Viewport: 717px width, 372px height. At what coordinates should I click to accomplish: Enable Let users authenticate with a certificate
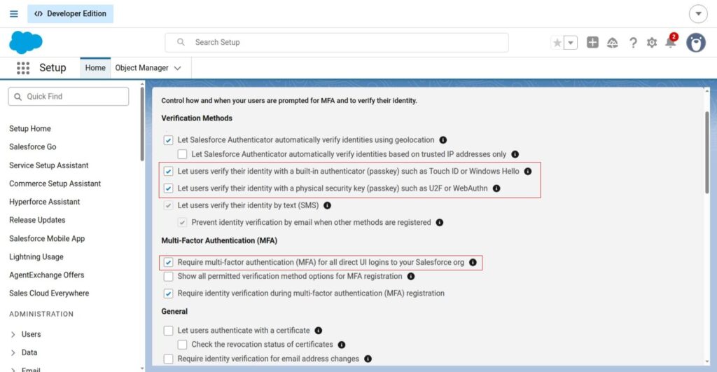[168, 331]
